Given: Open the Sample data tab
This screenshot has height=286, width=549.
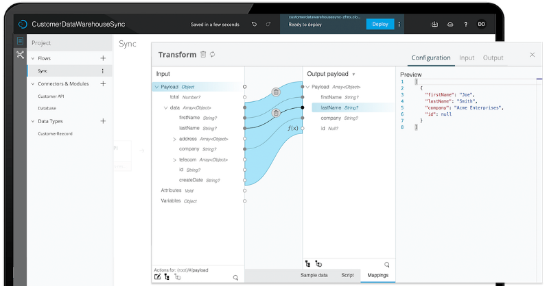Looking at the screenshot, I should [x=314, y=275].
